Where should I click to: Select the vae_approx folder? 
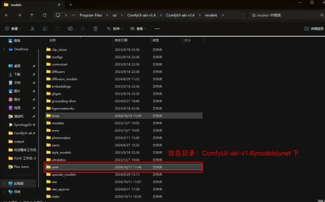pyautogui.click(x=124, y=189)
